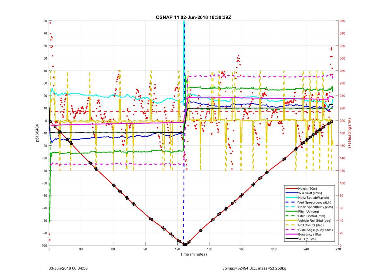This screenshot has height=276, width=374.
Task: Click the magenta line sample beside 'Buoyancy (10g)'
Action: 291,234
